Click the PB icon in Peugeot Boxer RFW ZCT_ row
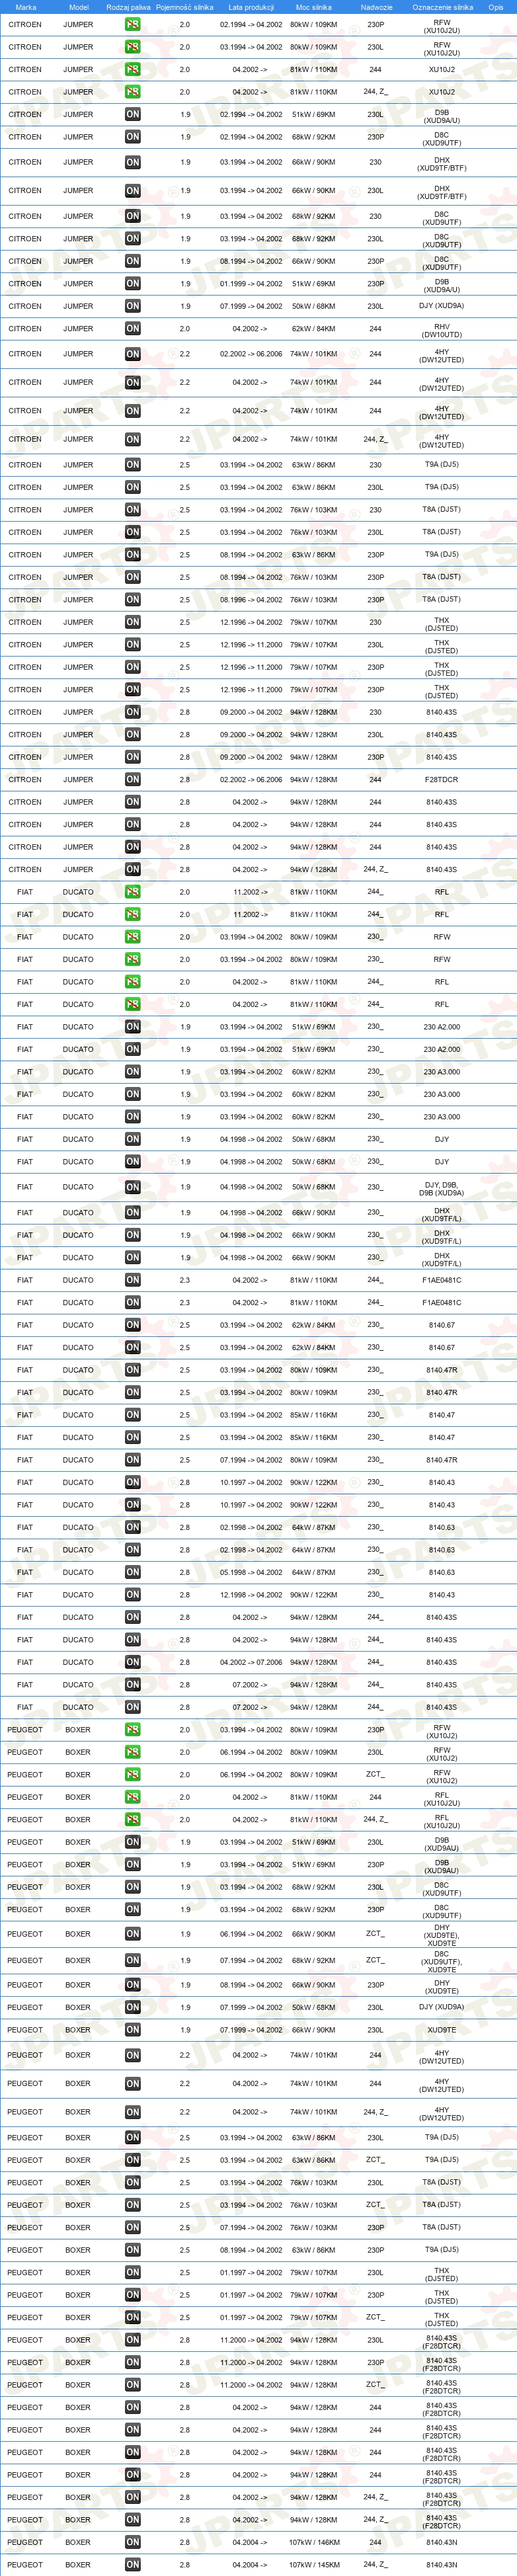Image resolution: width=517 pixels, height=2576 pixels. click(132, 1775)
